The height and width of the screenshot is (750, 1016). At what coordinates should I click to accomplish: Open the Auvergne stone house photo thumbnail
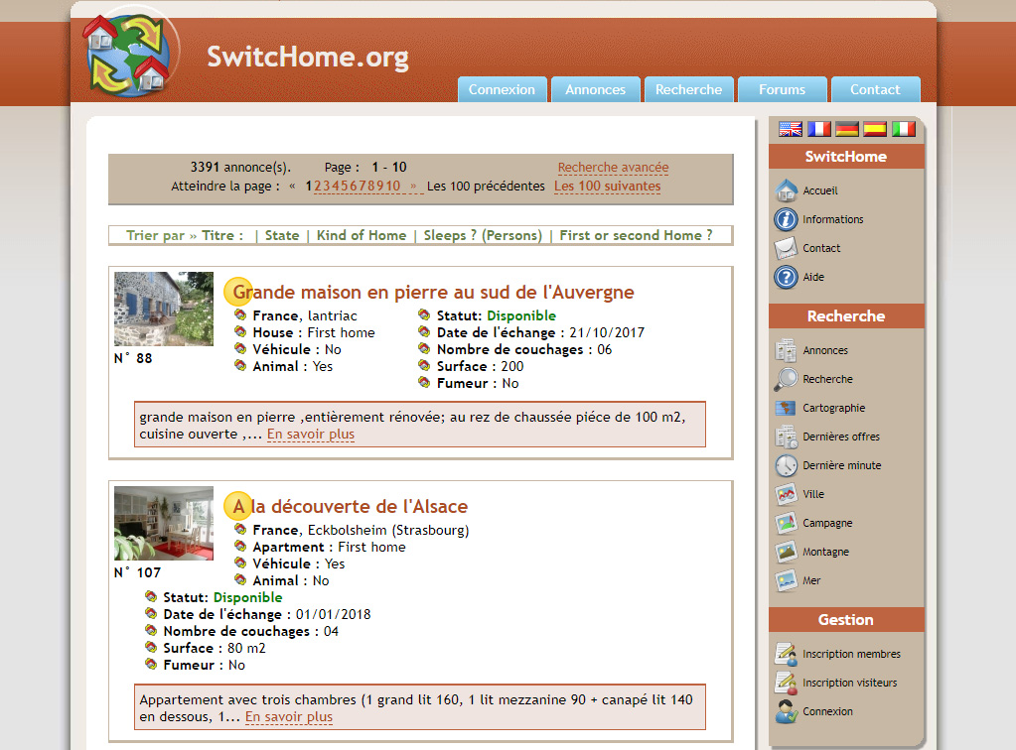164,309
